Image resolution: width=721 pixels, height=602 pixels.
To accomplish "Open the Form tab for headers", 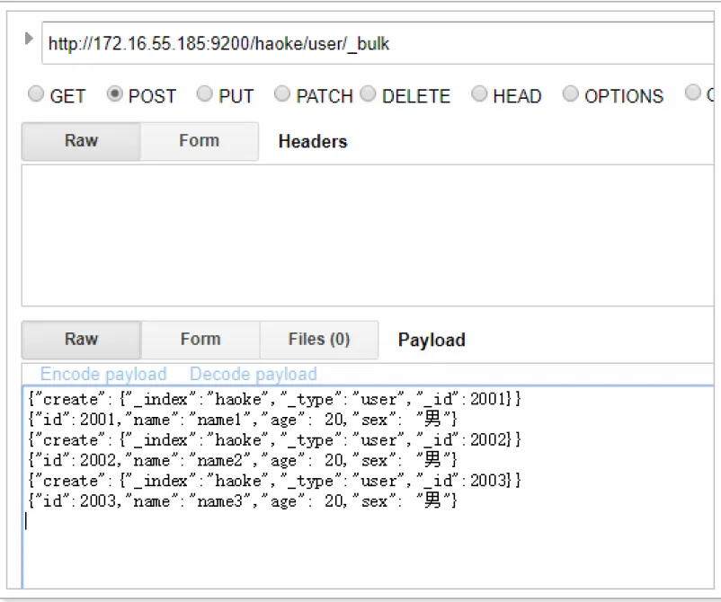I will pyautogui.click(x=199, y=141).
